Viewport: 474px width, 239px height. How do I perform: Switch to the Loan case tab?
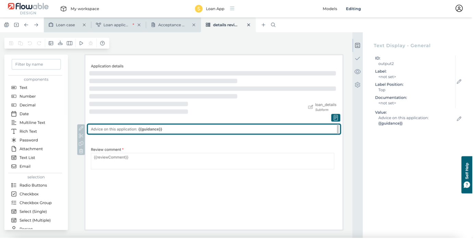[x=65, y=25]
